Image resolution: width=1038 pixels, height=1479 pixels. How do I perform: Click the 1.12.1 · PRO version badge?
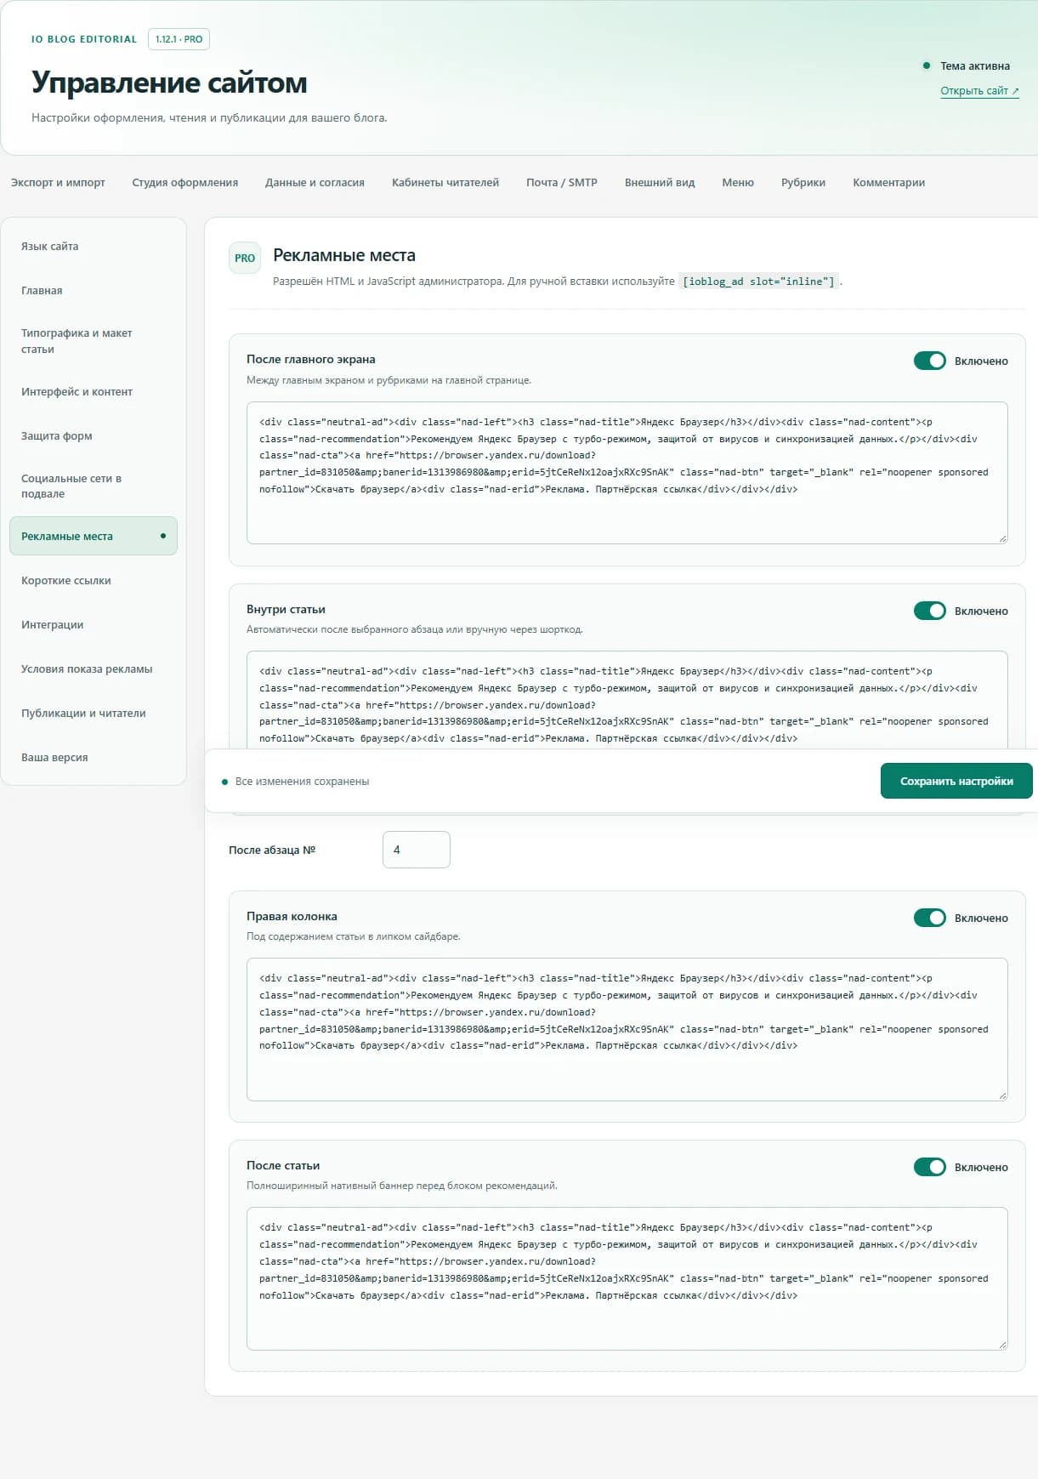tap(179, 39)
